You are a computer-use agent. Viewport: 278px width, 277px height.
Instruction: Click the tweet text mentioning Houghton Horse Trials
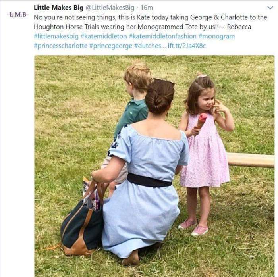pyautogui.click(x=150, y=27)
